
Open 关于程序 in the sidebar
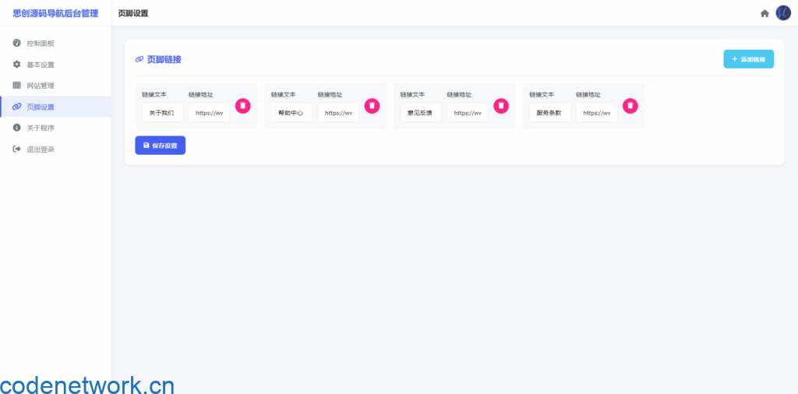(41, 128)
